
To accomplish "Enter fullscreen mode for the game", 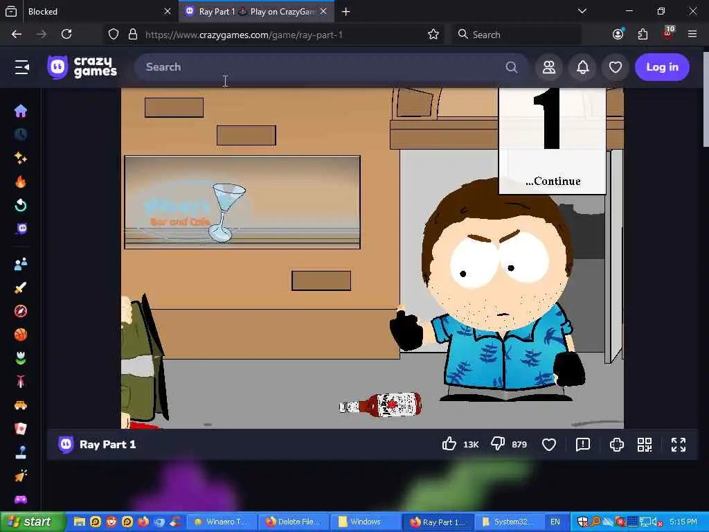I will click(x=679, y=445).
